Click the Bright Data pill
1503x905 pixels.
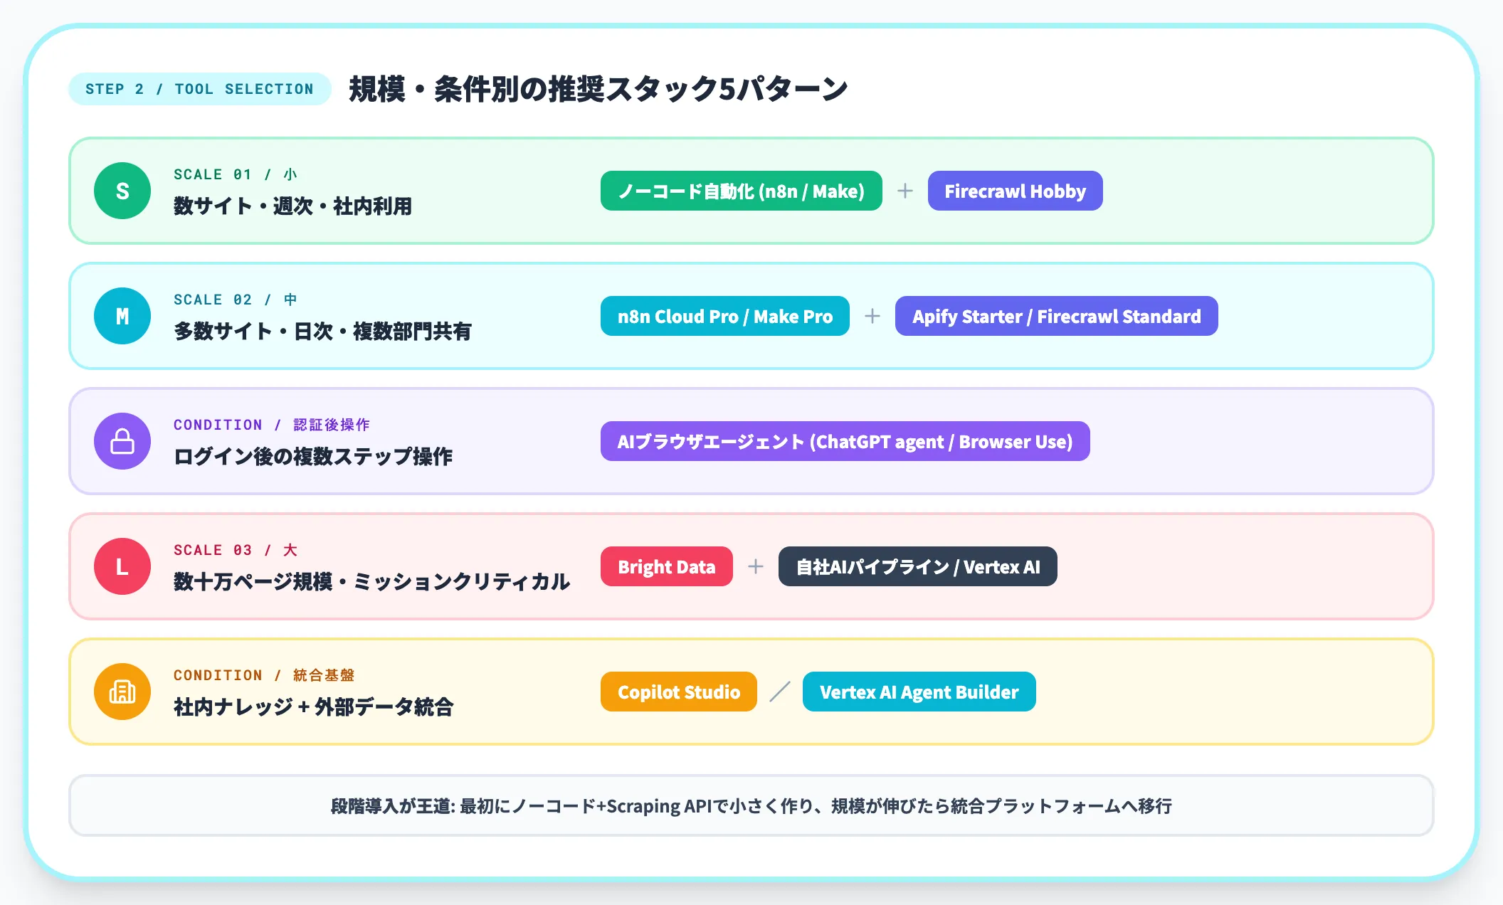667,566
